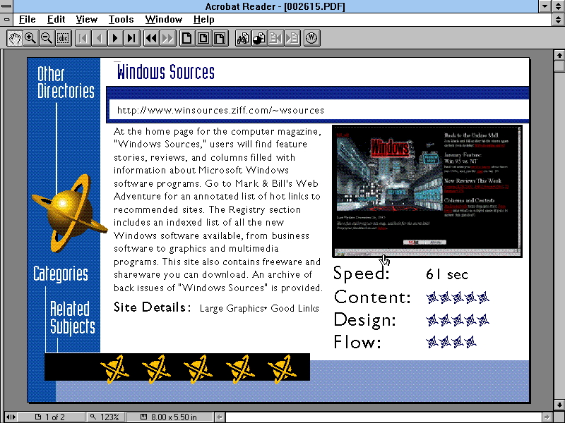Viewport: 565px width, 423px height.
Task: Open Find with the binoculars icon
Action: pos(243,38)
